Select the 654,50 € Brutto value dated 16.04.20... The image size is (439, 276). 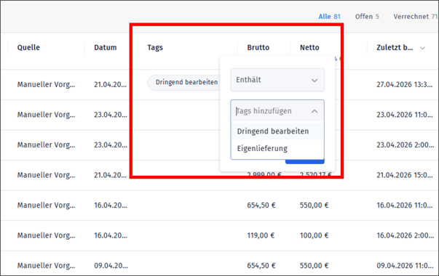click(x=261, y=205)
